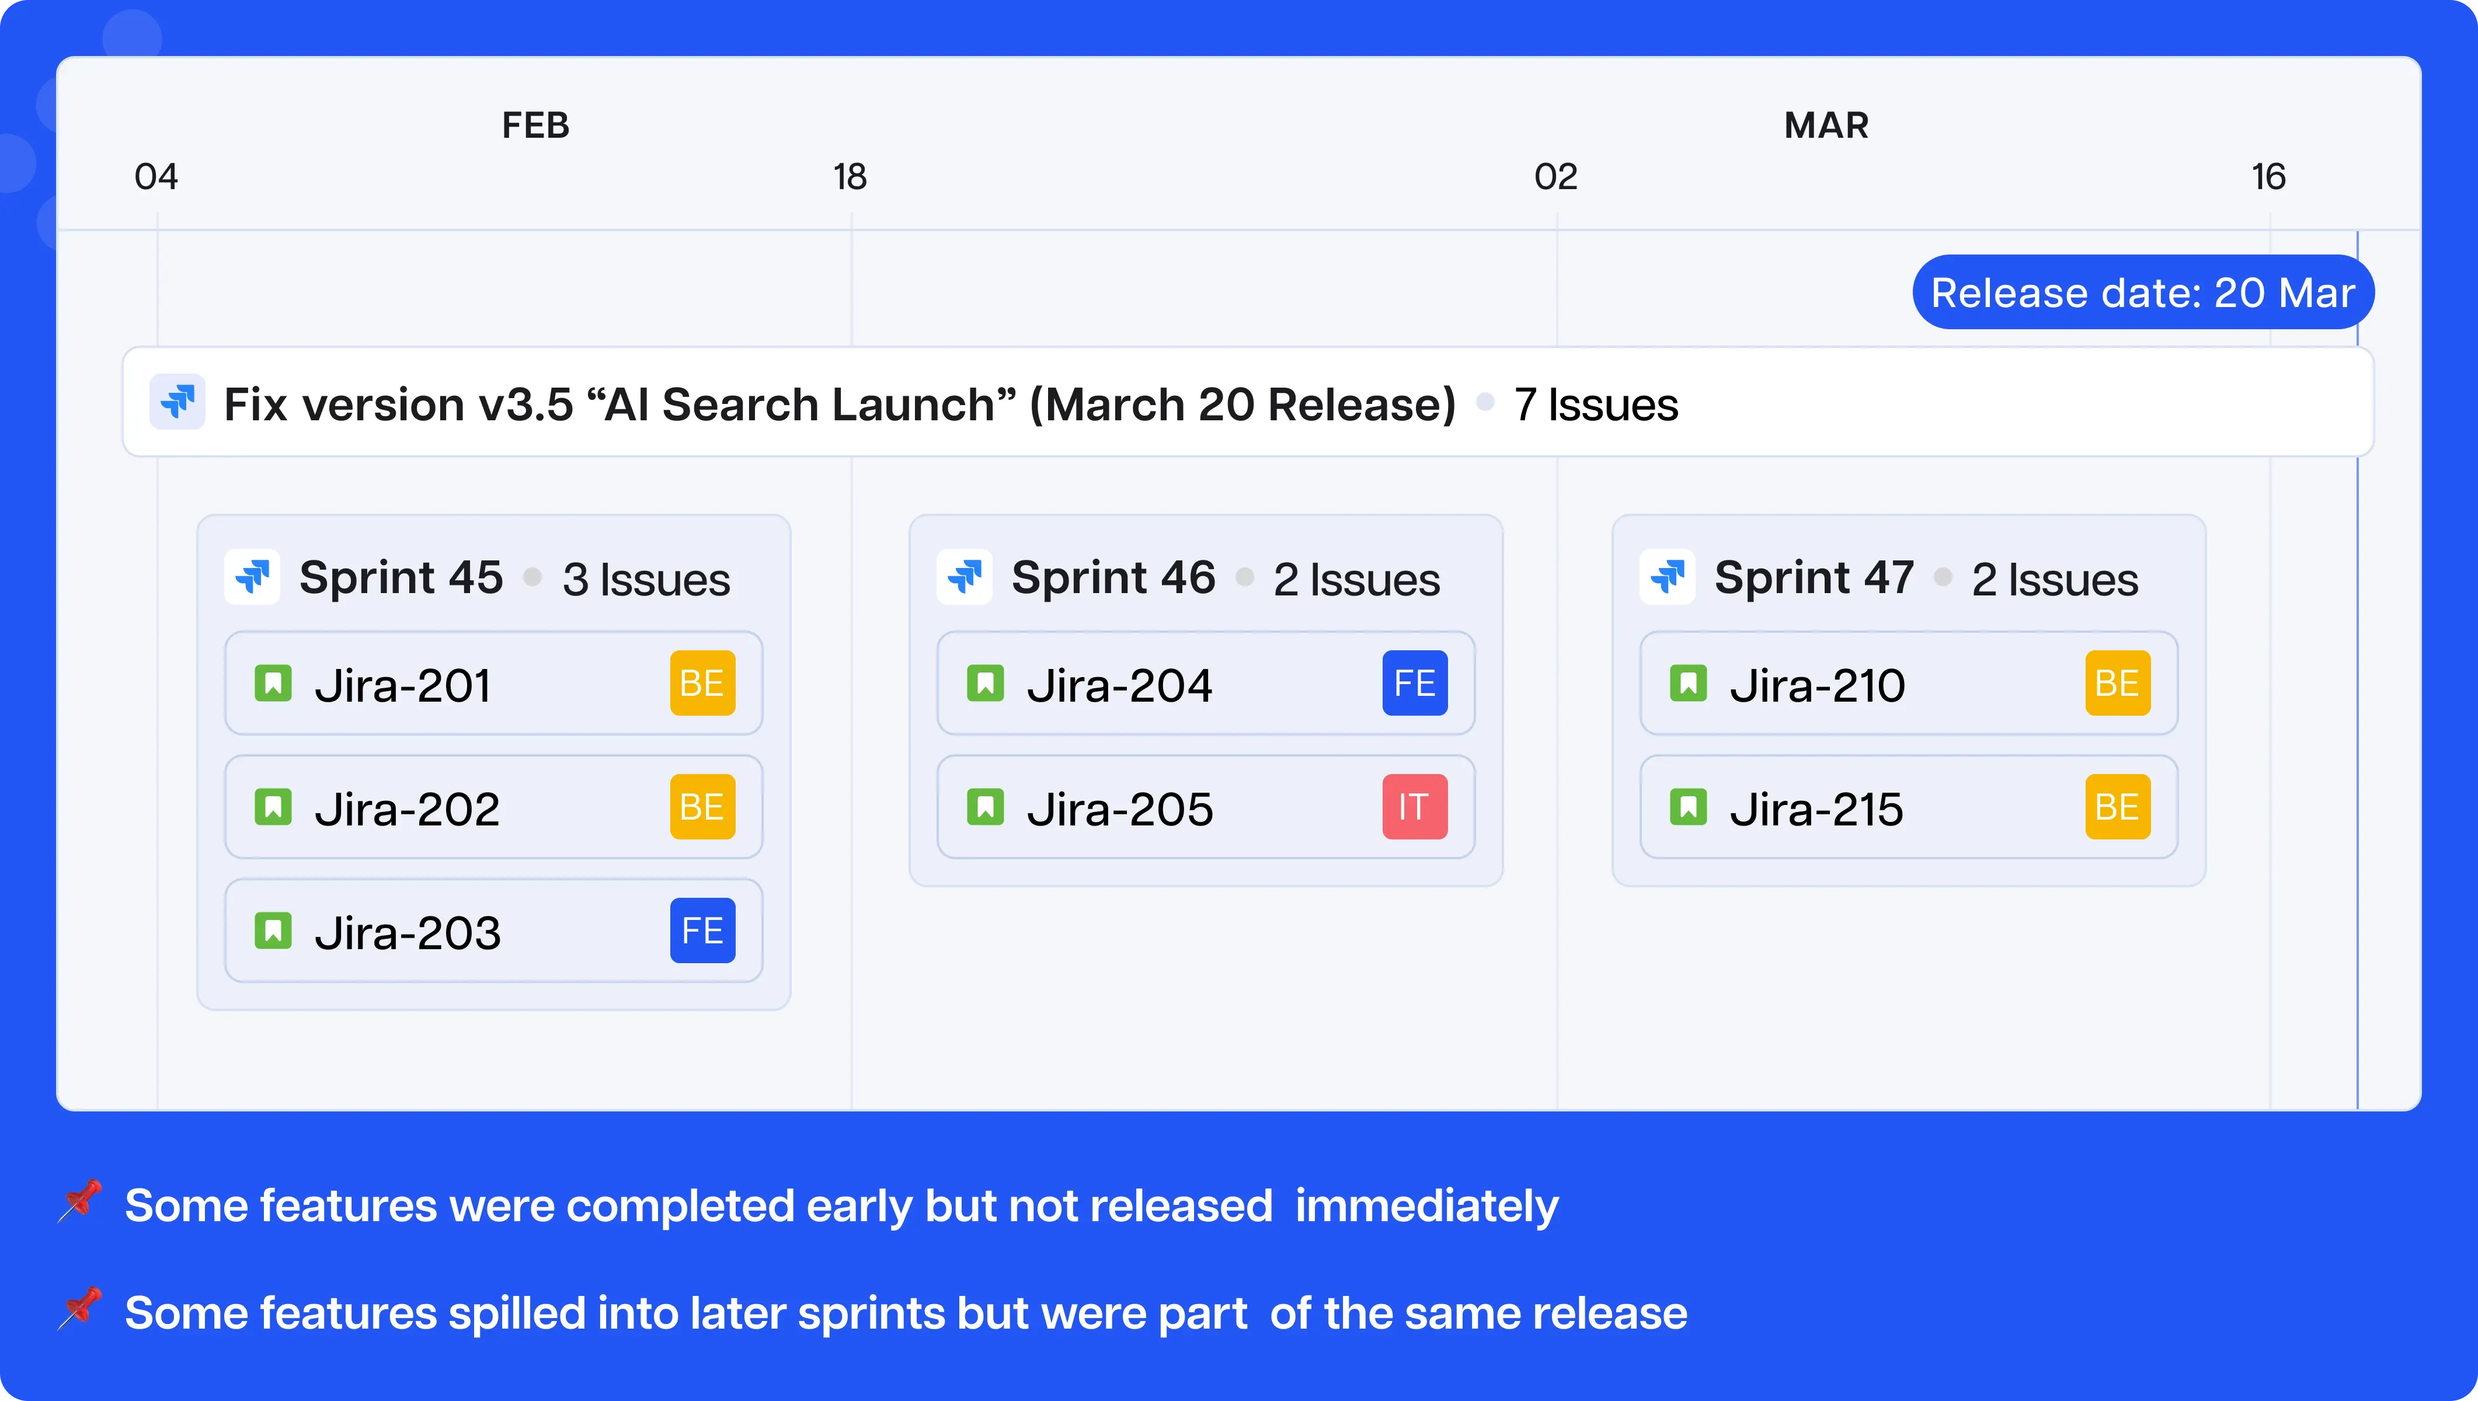Screen dimensions: 2478x1401
Task: Click the red IT tag on Jira-205
Action: (1415, 807)
